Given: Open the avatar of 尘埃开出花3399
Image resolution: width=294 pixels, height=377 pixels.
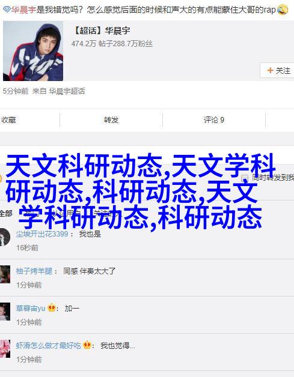Looking at the screenshot, I should 5,237.
